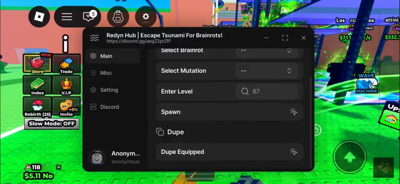Click the Redyn Hub title text
Viewport: 400px width, 184px height.
tap(164, 35)
